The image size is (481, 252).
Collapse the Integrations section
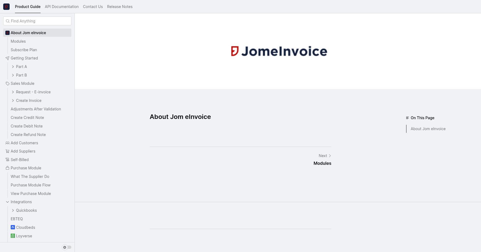(7, 202)
